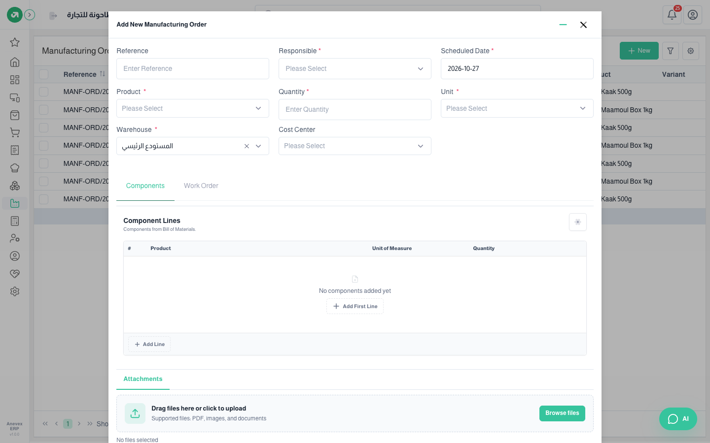Check the second MANF-ORD row checkbox
The height and width of the screenshot is (443, 710).
44,110
